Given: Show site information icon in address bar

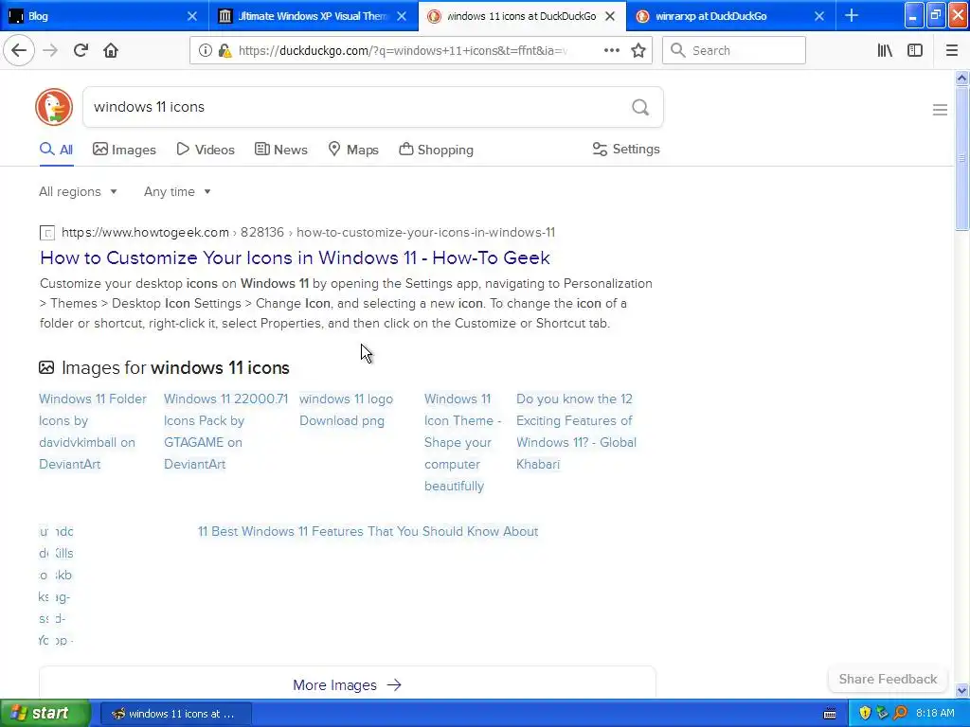Looking at the screenshot, I should click(205, 51).
